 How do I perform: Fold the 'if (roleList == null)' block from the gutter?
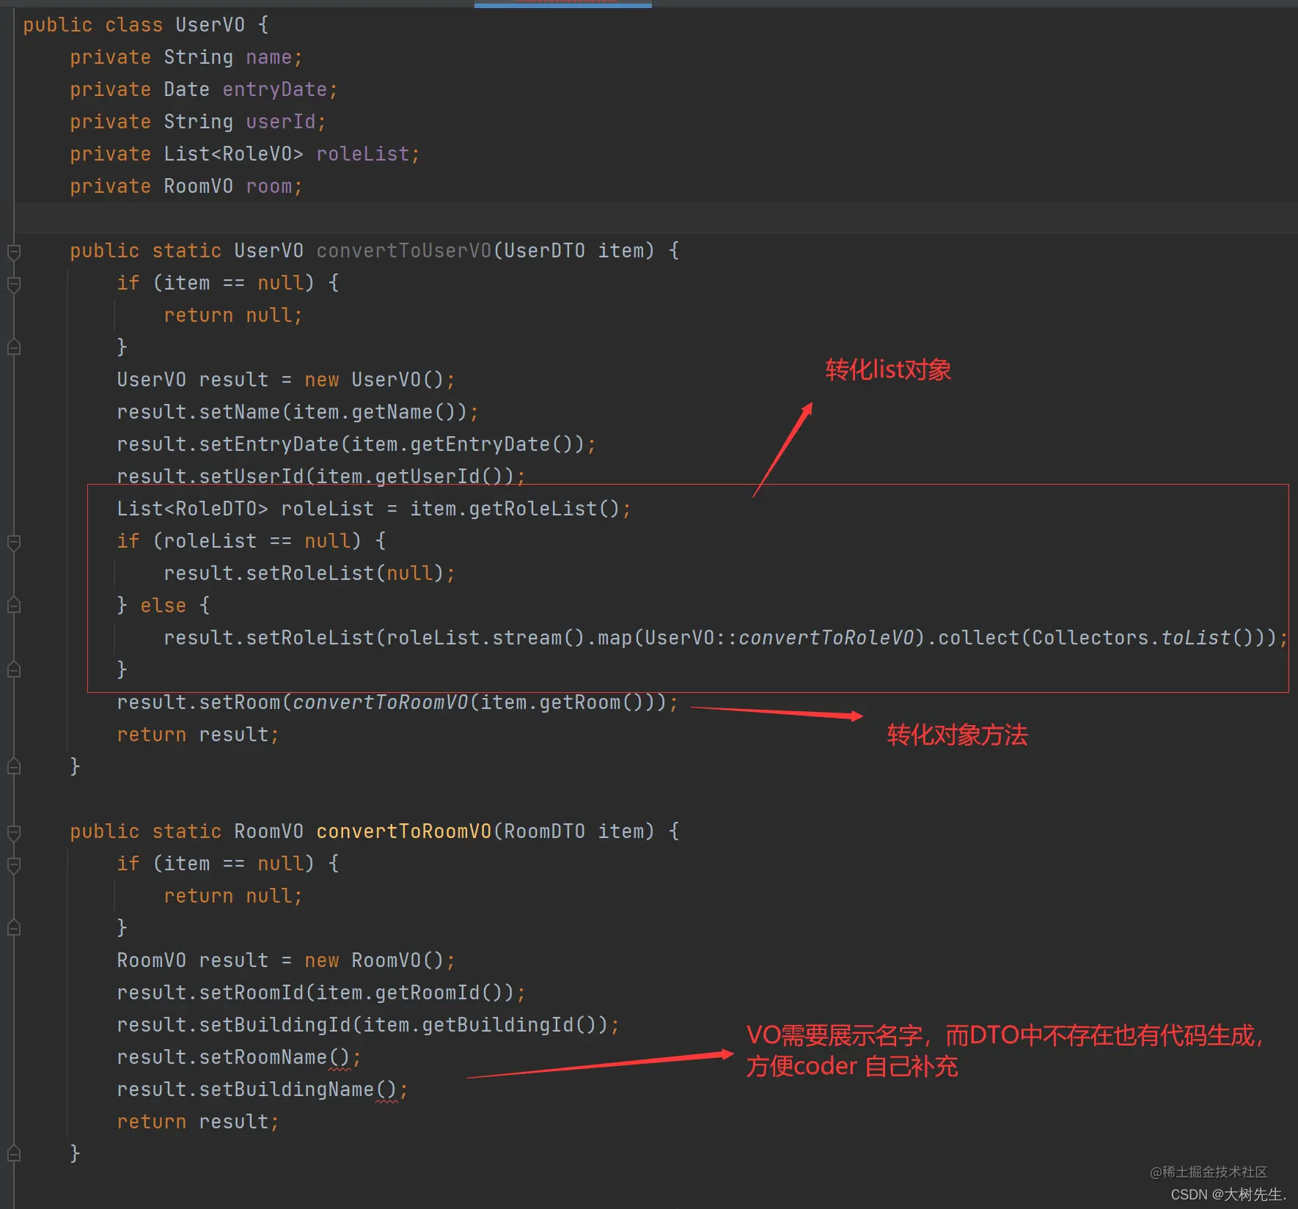pos(13,542)
